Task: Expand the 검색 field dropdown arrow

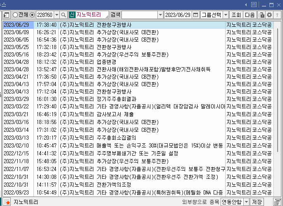Action: click(x=160, y=15)
